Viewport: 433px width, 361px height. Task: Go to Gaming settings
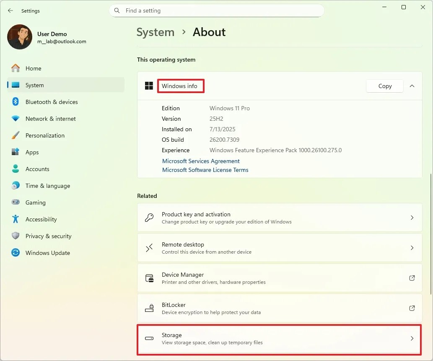point(35,202)
